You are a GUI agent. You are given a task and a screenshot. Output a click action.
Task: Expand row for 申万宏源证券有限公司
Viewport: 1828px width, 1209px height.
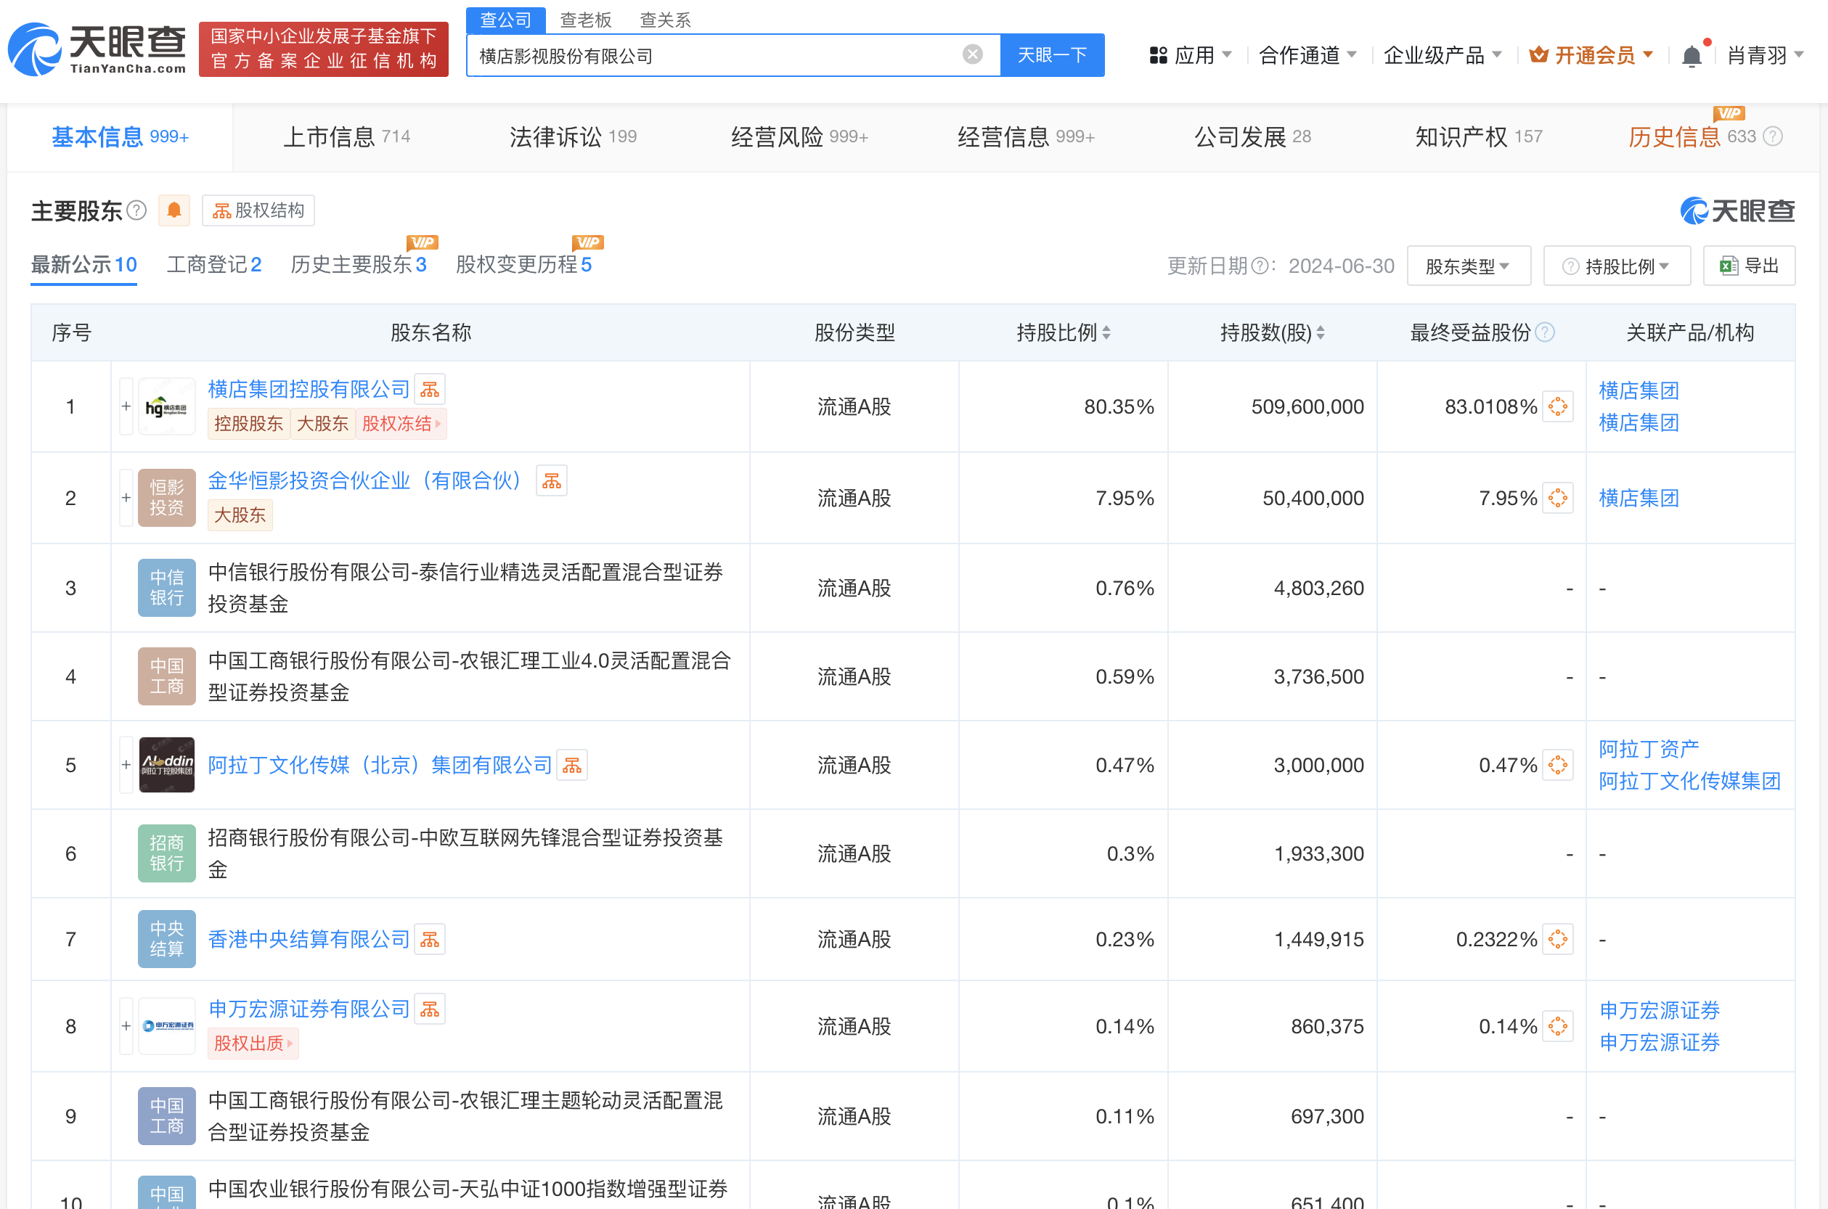[x=126, y=1026]
